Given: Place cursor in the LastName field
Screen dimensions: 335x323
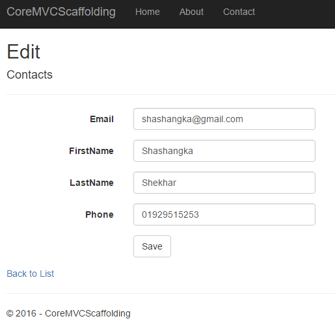Looking at the screenshot, I should pyautogui.click(x=224, y=183).
